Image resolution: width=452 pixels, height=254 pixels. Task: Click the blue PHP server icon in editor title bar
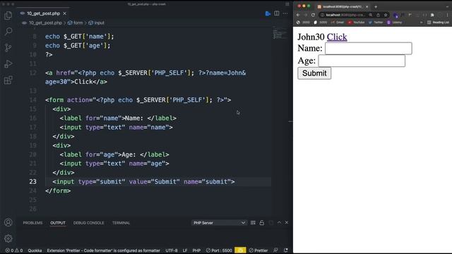click(x=268, y=13)
